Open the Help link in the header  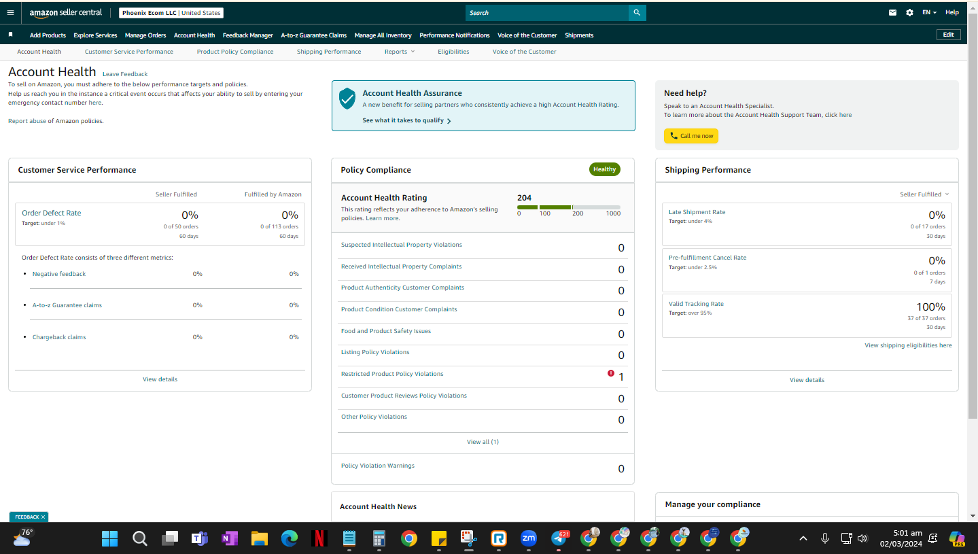(952, 12)
